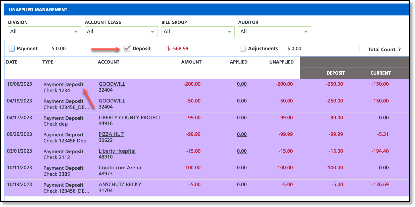This screenshot has width=415, height=207.
Task: Click the CURRENT column header
Action: tap(380, 73)
